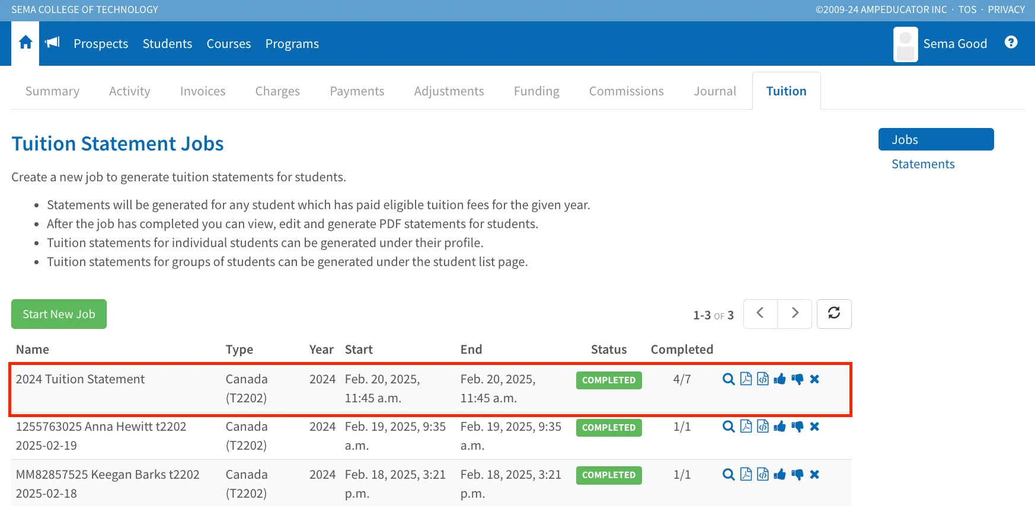Screen dimensions: 1035x506
Task: Download XML for Keegan Barks t2202 job
Action: 763,474
